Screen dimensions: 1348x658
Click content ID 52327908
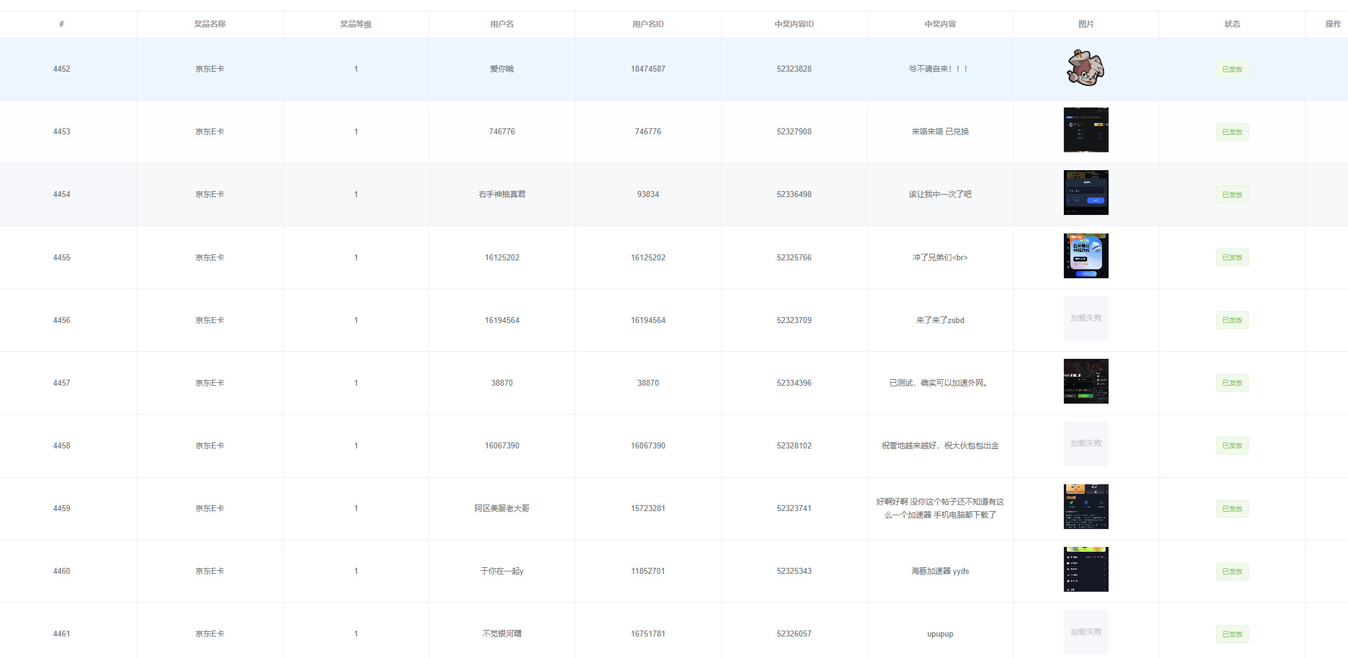click(794, 131)
